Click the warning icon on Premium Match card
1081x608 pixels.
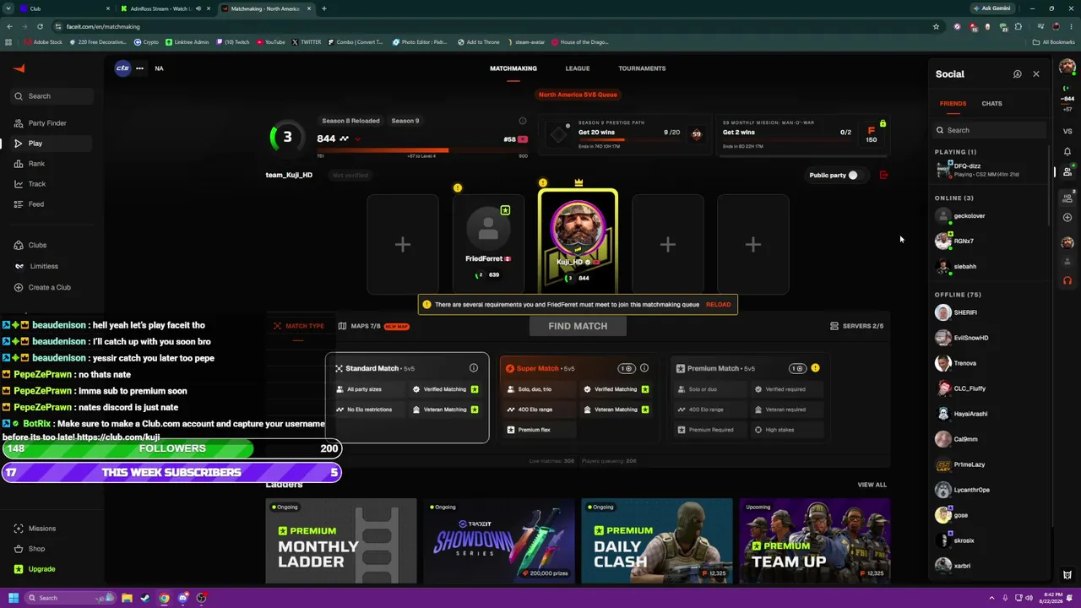click(x=815, y=368)
